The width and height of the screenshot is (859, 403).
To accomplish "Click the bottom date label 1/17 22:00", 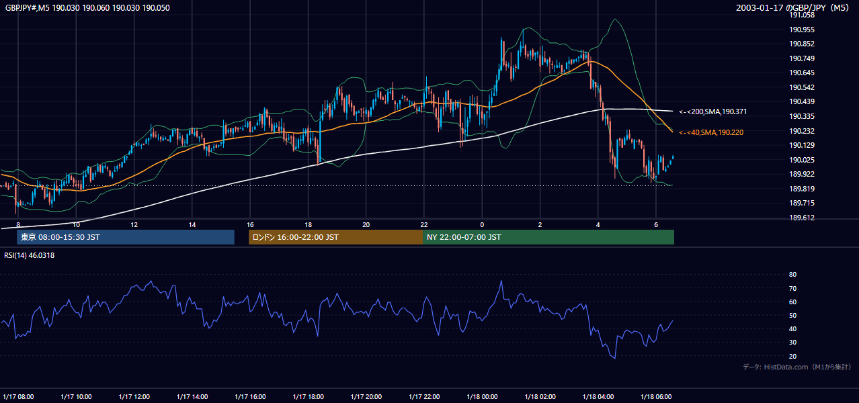I will 424,396.
